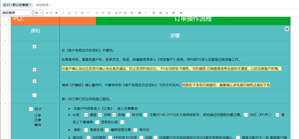
Task: Apply strikethrough formatting
Action: coord(76,13)
